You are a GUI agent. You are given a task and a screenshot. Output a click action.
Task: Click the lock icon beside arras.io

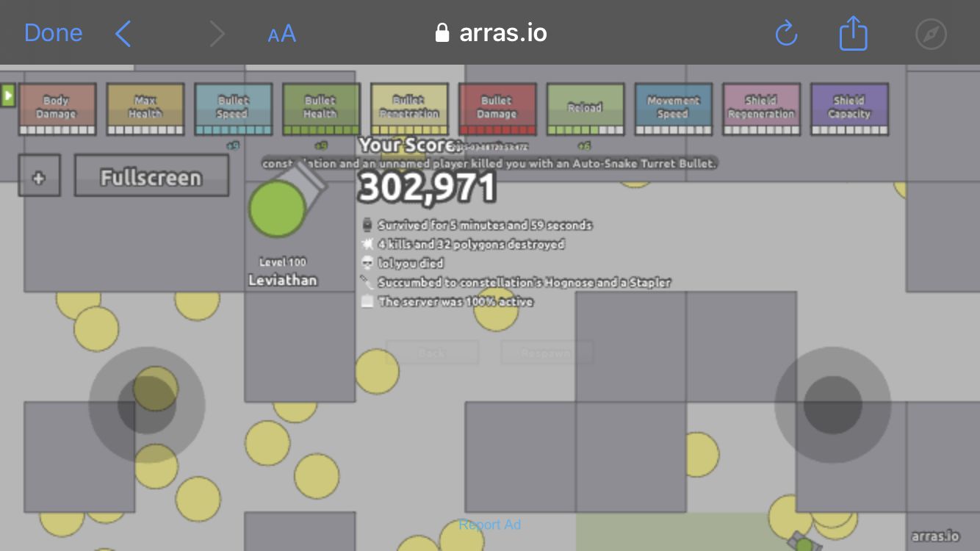point(442,33)
